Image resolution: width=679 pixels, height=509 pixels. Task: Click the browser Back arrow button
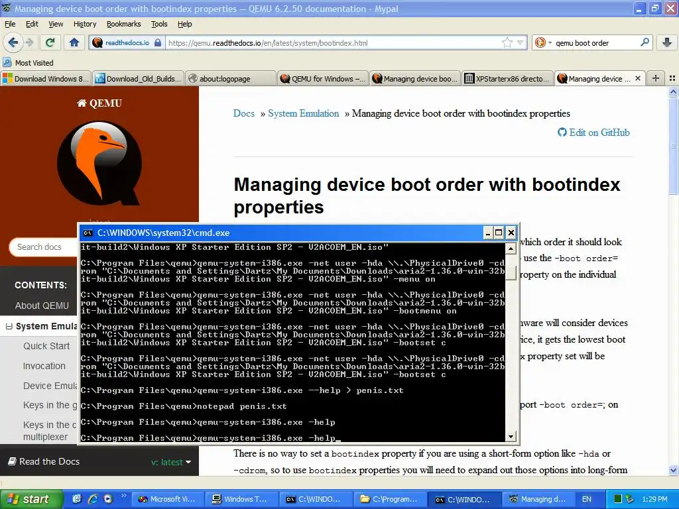pos(13,42)
